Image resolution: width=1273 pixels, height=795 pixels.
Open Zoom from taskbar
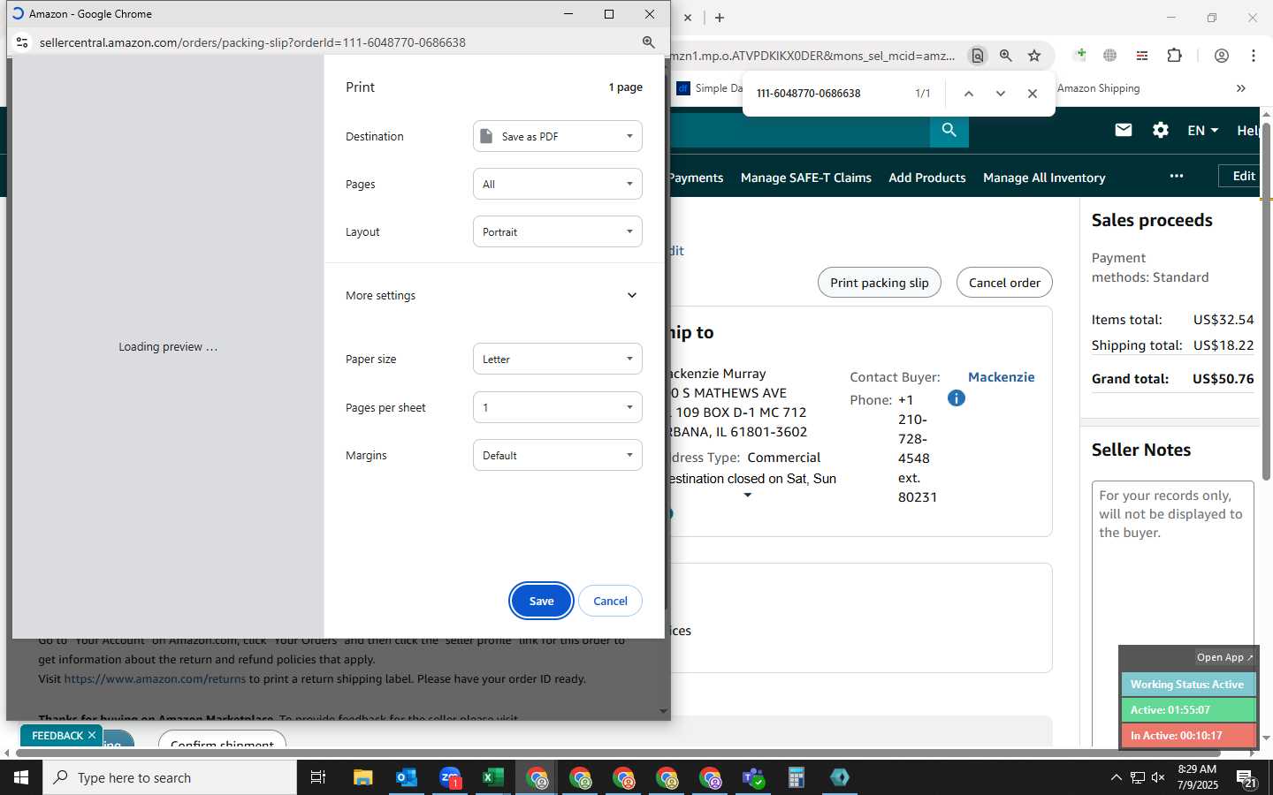pyautogui.click(x=450, y=777)
